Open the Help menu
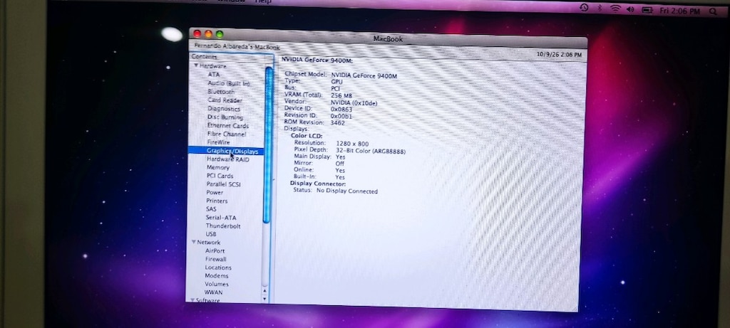This screenshot has width=730, height=328. [x=263, y=1]
